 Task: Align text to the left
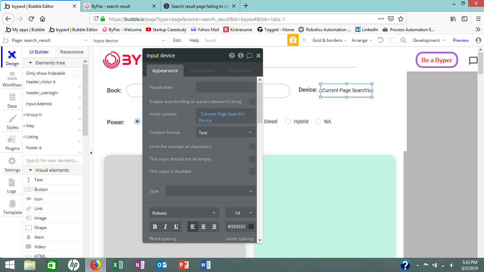tap(193, 227)
